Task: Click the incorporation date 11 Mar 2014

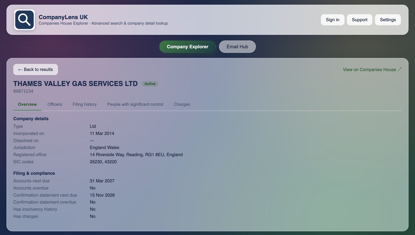Action: [102, 133]
